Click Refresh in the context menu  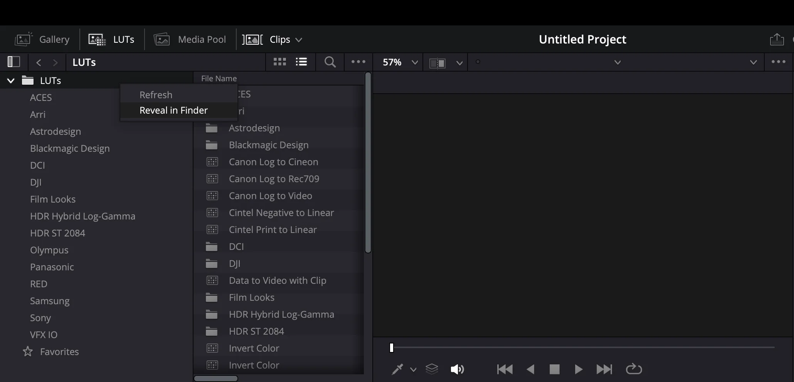click(155, 94)
